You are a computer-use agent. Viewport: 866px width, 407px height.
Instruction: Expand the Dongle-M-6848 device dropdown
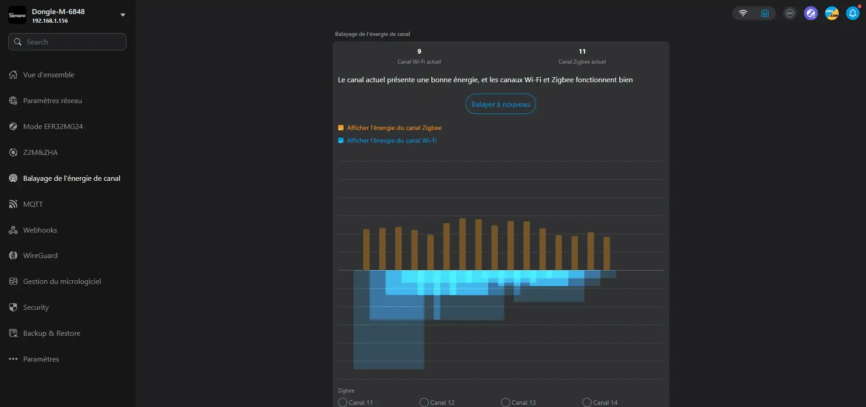[x=122, y=15]
